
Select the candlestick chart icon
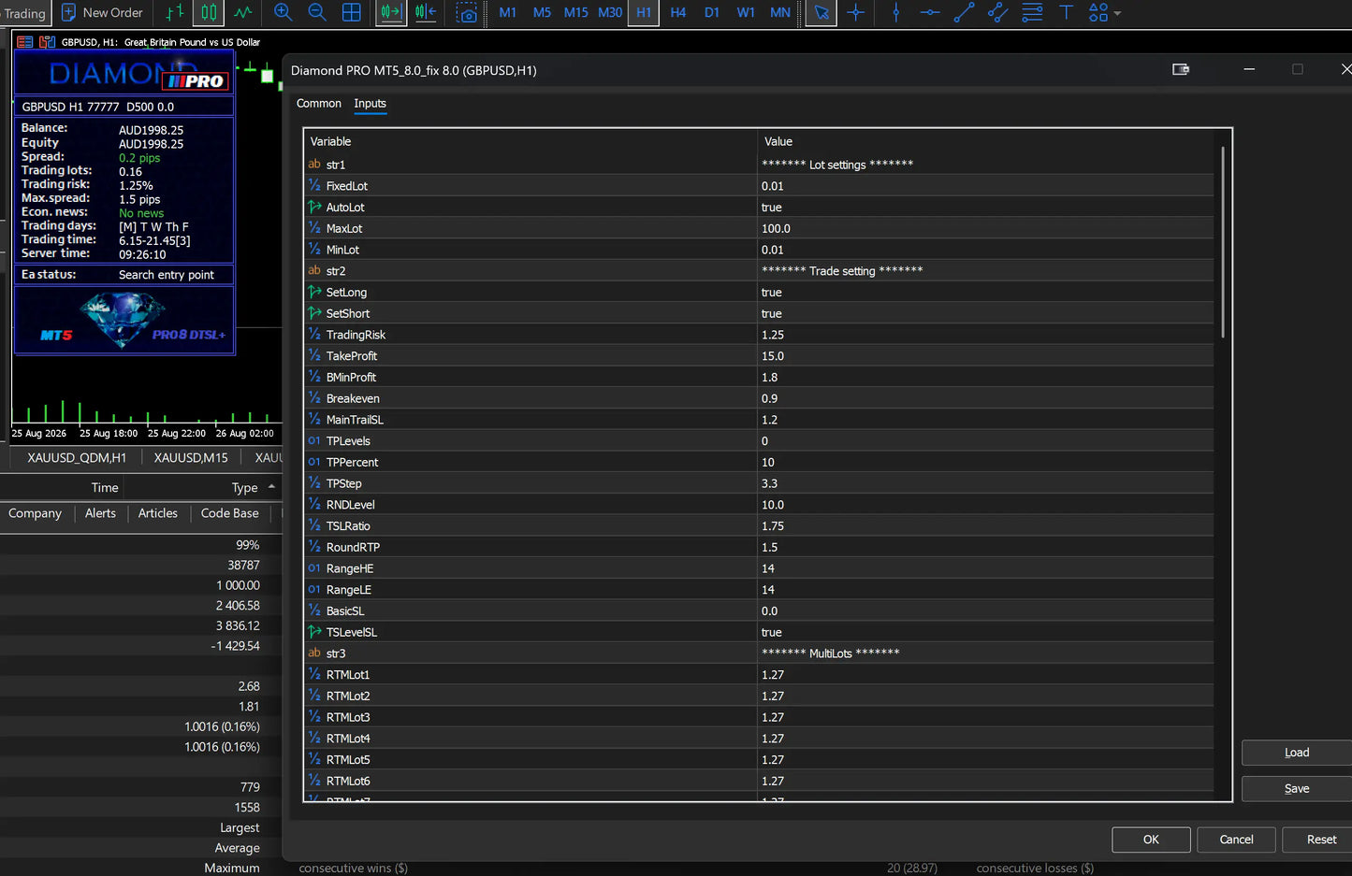coord(209,13)
